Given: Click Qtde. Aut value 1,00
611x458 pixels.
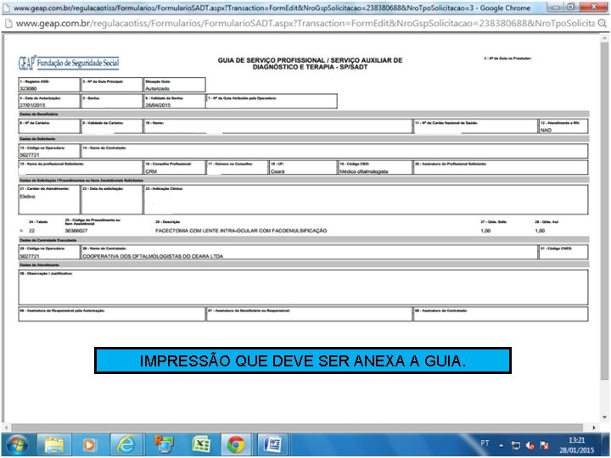Looking at the screenshot, I should (540, 231).
